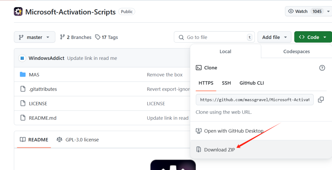The width and height of the screenshot is (332, 170).
Task: Switch to the Codespaces tab
Action: point(296,52)
